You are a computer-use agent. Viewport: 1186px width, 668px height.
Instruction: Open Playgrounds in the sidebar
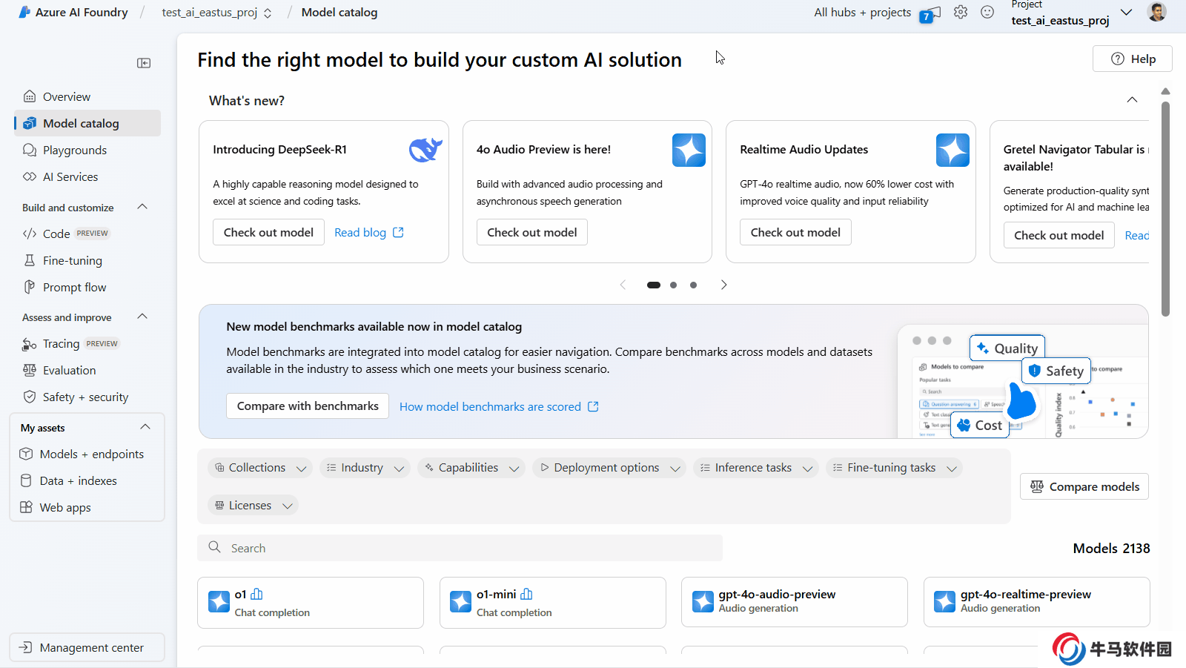point(74,151)
